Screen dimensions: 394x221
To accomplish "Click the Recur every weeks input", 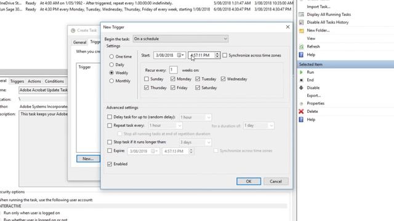I will pyautogui.click(x=174, y=70).
